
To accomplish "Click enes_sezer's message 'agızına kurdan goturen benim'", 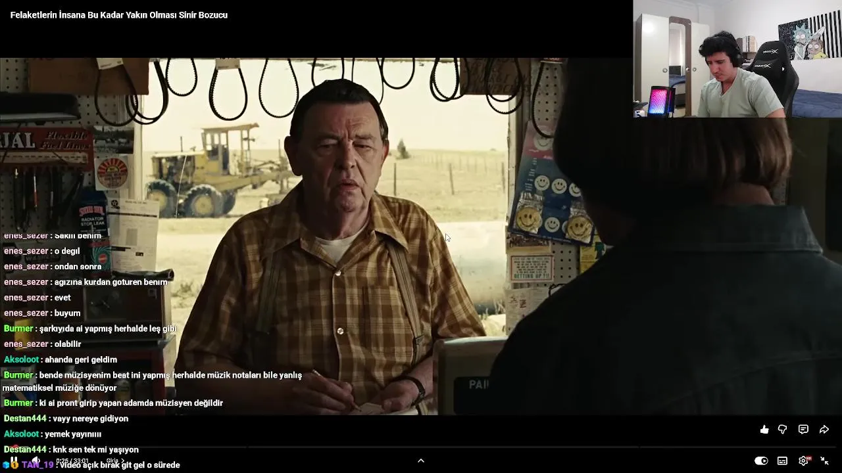I will [111, 282].
